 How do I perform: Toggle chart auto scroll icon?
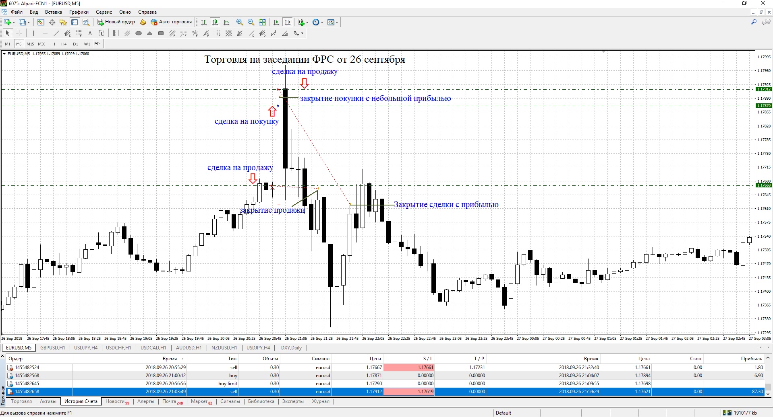click(276, 22)
